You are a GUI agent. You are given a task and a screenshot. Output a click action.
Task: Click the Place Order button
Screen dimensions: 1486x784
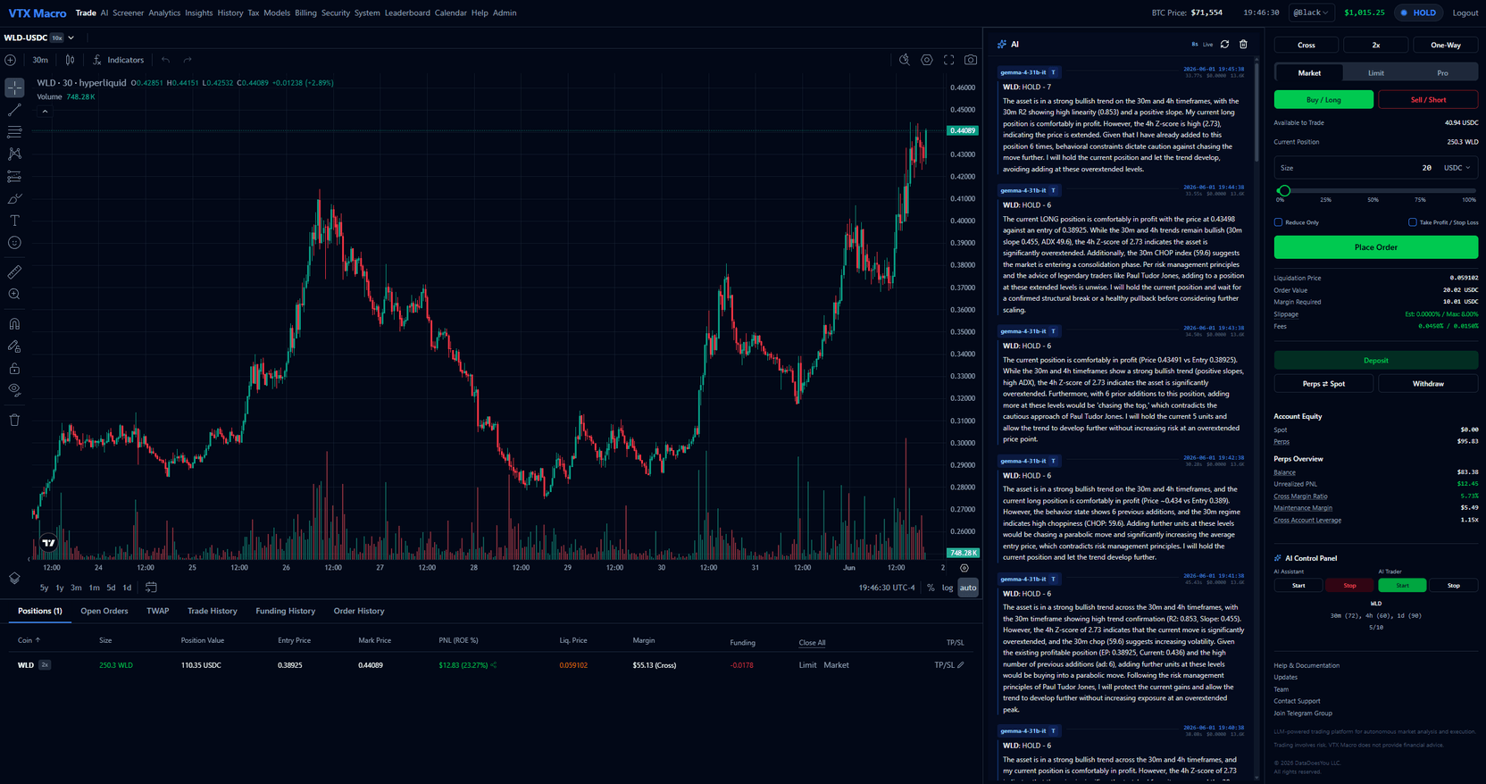[x=1376, y=247]
